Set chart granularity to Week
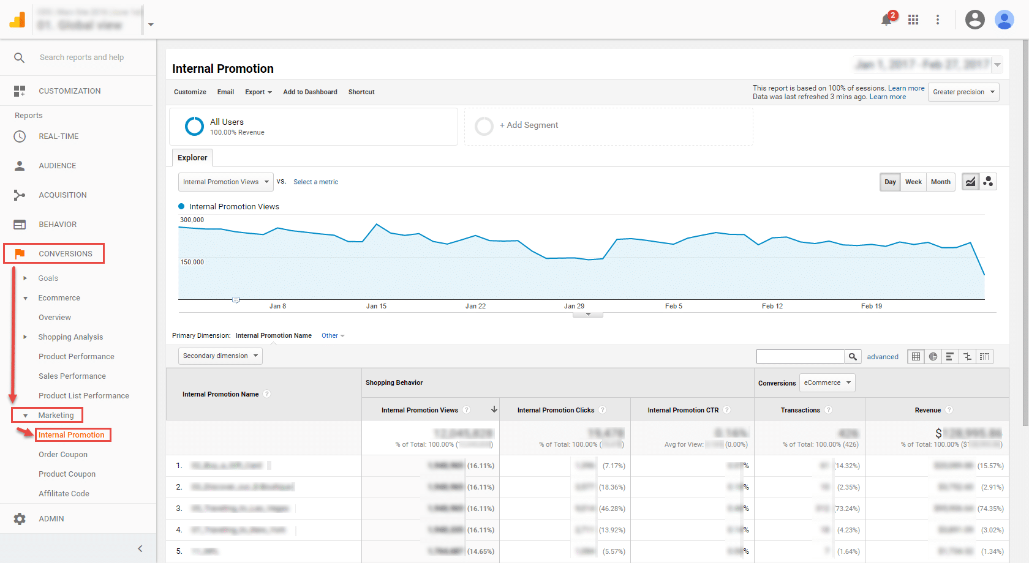This screenshot has width=1029, height=563. click(x=913, y=182)
